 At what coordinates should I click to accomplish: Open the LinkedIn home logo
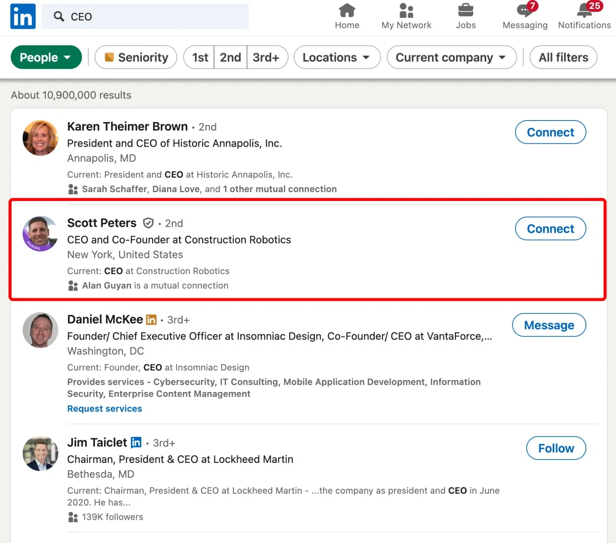pos(23,17)
